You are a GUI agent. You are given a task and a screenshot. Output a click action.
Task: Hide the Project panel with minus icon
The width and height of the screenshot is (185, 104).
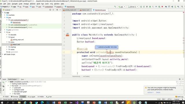point(60,10)
